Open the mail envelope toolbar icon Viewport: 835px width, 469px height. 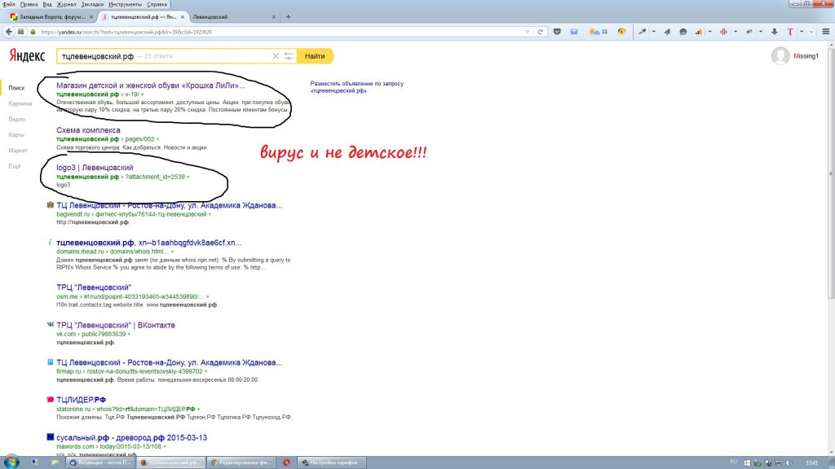pos(574,32)
